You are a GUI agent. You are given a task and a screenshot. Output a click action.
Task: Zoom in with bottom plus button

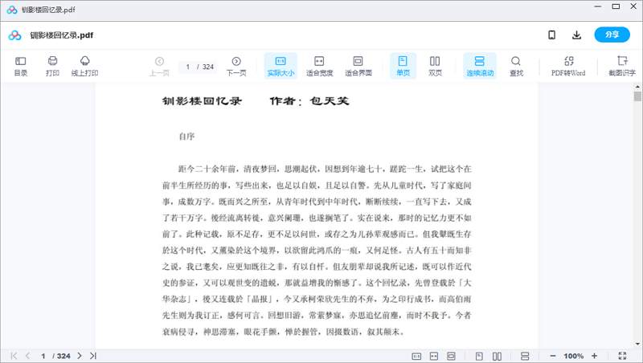point(595,355)
